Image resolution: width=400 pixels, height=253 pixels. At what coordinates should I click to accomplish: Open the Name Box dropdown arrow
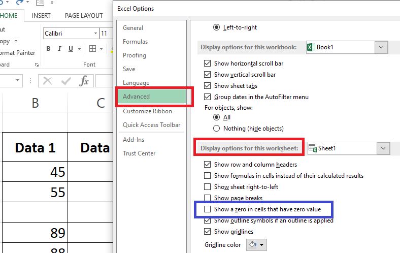tap(17, 80)
